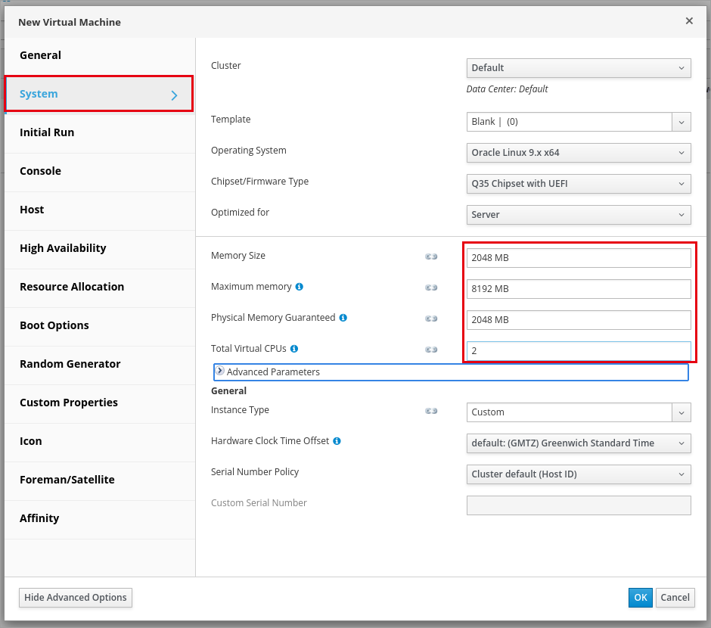Show info for Hardware Clock Time Offset
Viewport: 711px width, 628px height.
337,441
